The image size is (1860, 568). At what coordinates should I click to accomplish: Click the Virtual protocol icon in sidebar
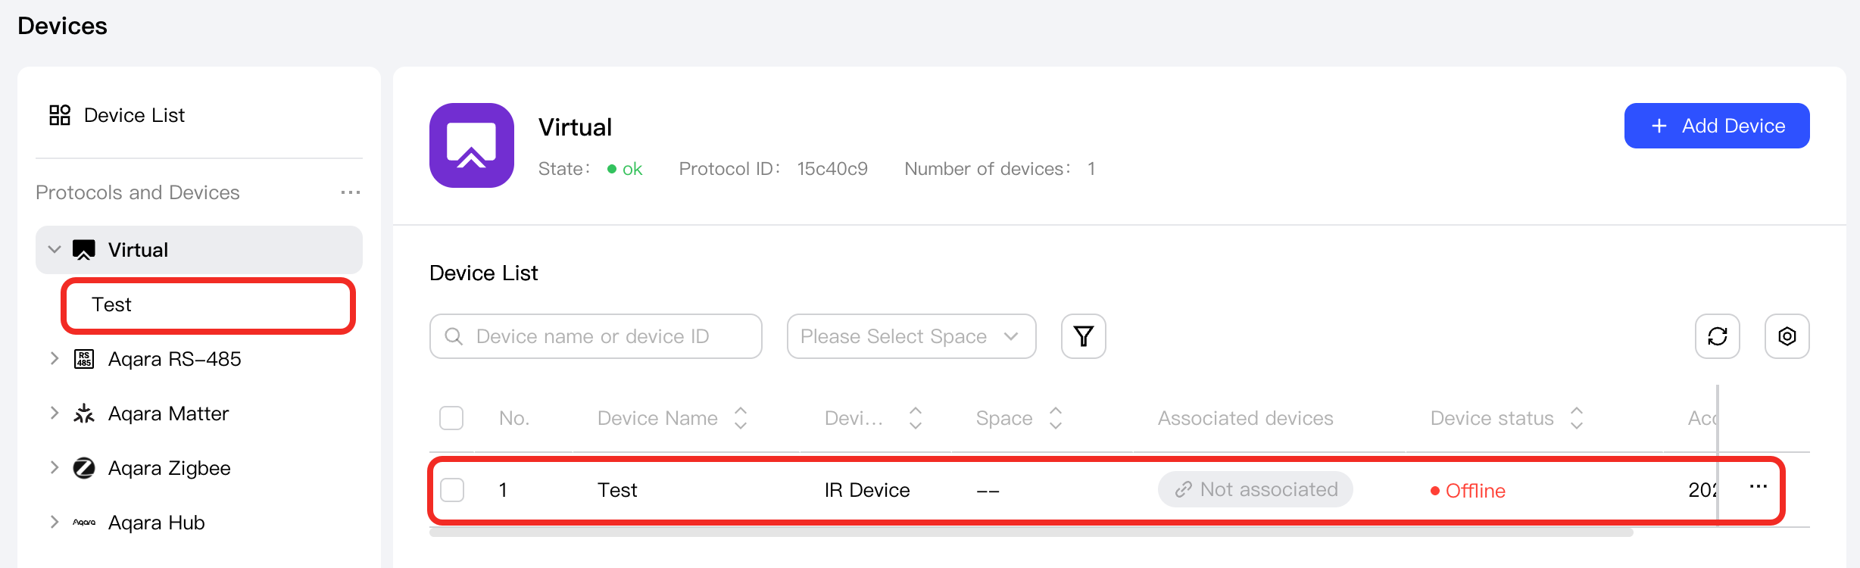[84, 250]
